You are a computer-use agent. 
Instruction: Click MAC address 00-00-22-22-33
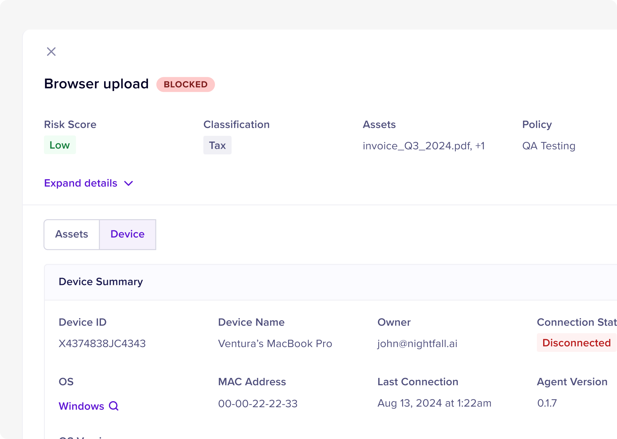(x=258, y=404)
